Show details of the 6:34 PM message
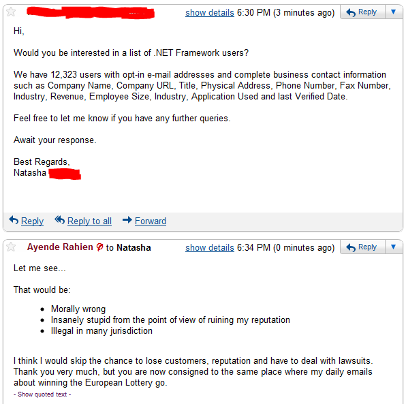 point(210,247)
